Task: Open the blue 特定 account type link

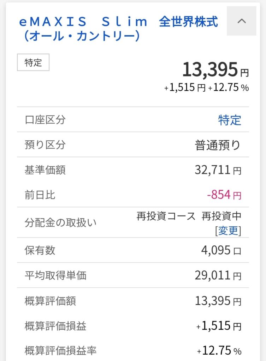Action: tap(230, 120)
